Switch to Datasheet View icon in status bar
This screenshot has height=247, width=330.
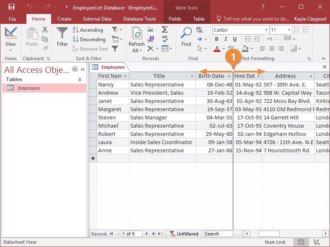pos(301,242)
